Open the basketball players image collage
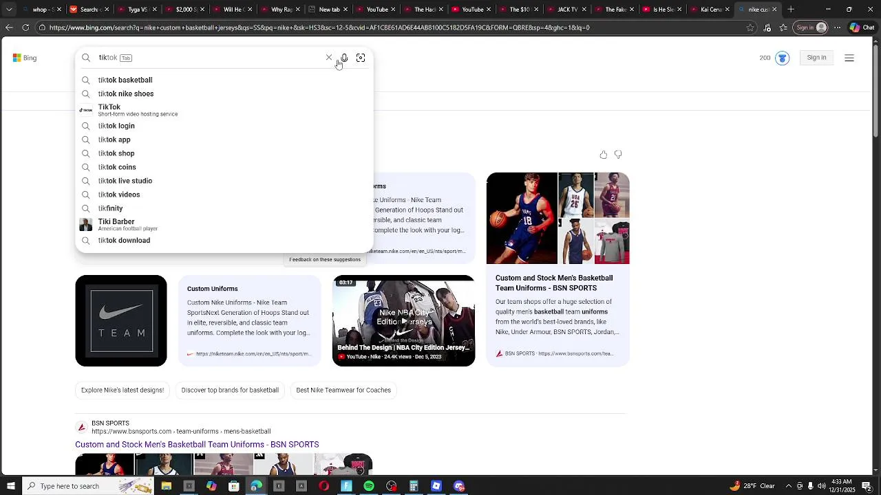Viewport: 881px width, 495px height. (558, 218)
